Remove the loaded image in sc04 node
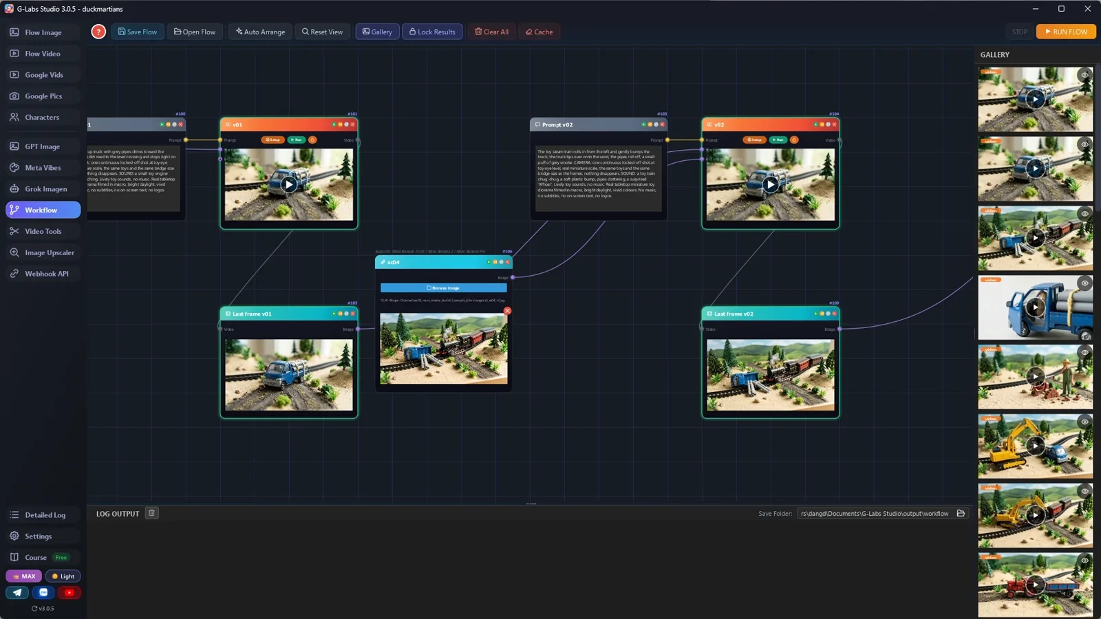 [x=507, y=311]
